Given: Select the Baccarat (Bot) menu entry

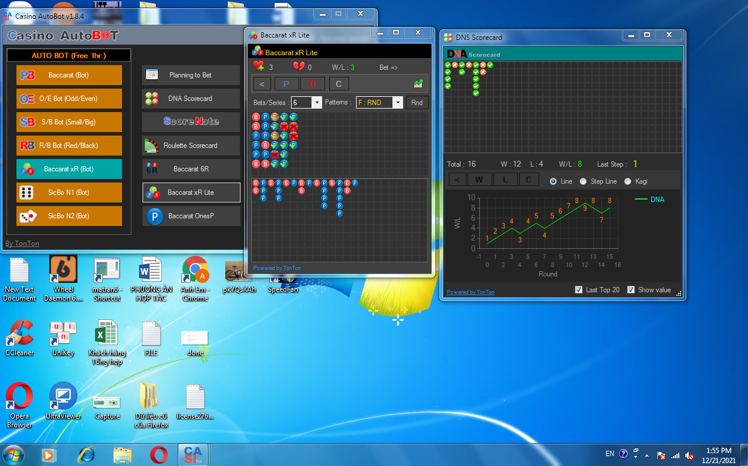Looking at the screenshot, I should pos(69,75).
